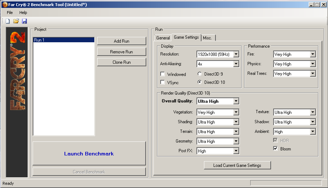Click the New project toolbar icon
The height and width of the screenshot is (188, 328).
(x=8, y=21)
